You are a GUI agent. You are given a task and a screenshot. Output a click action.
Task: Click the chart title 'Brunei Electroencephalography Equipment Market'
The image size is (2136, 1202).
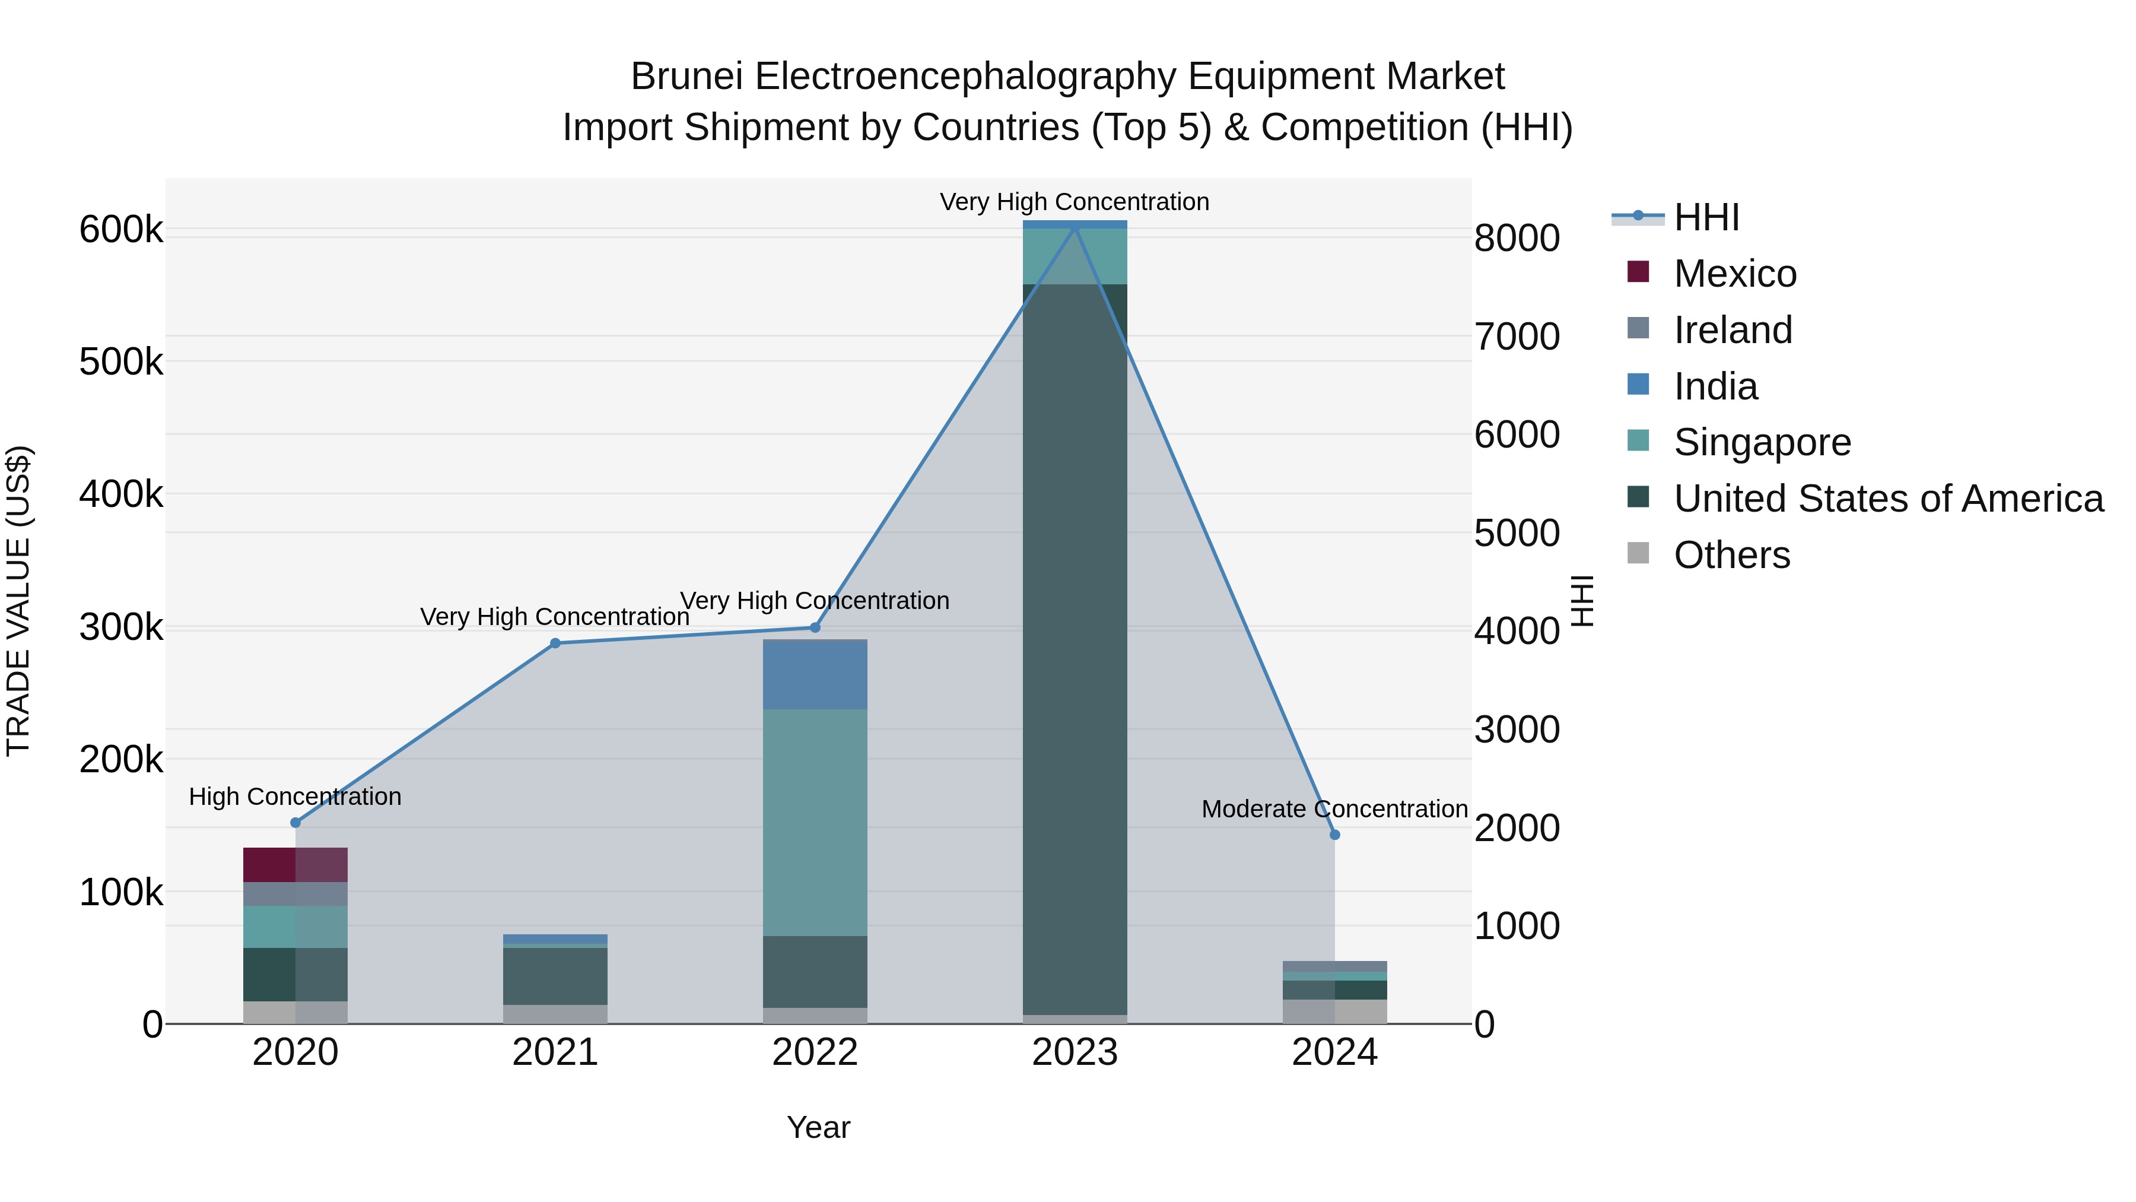pyautogui.click(x=1068, y=77)
